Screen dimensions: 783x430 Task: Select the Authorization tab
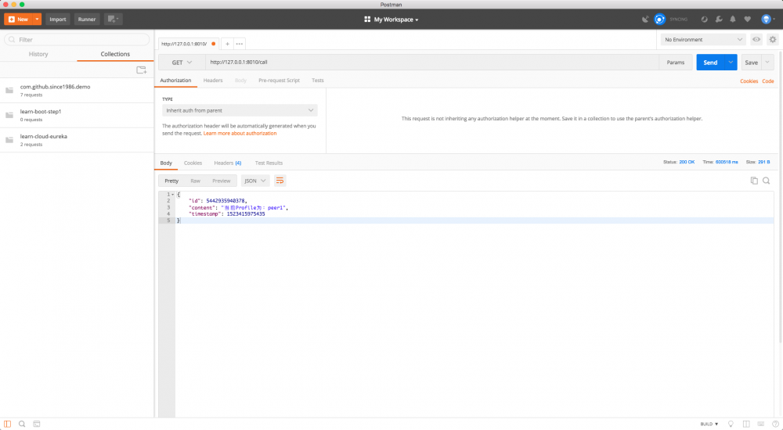point(175,81)
